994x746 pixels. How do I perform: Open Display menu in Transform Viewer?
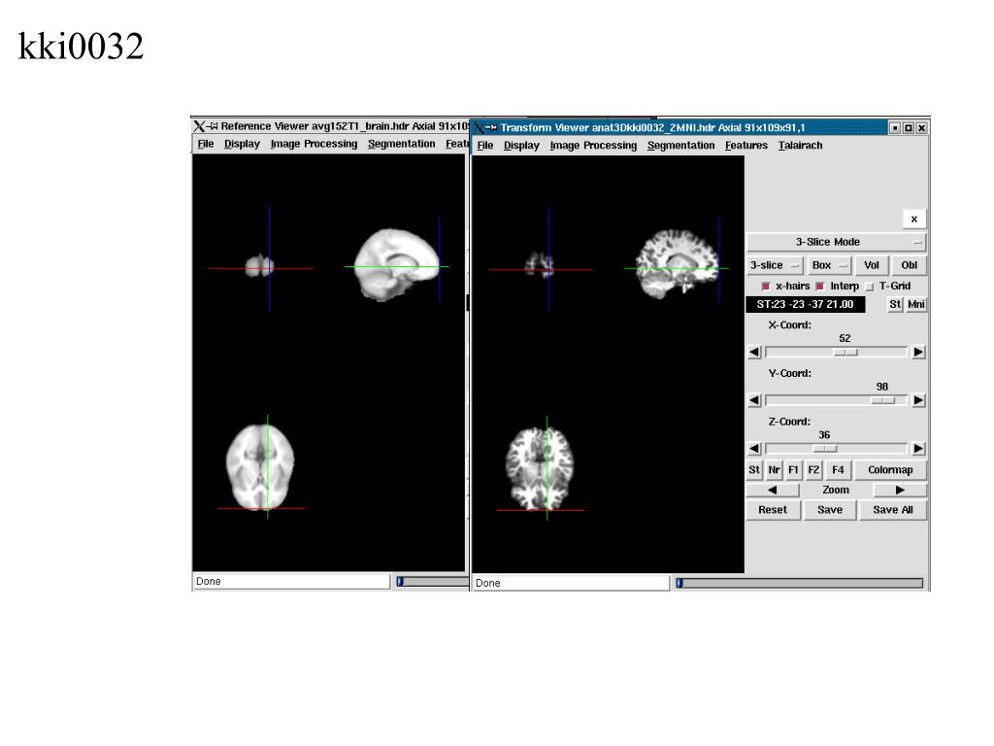[521, 146]
